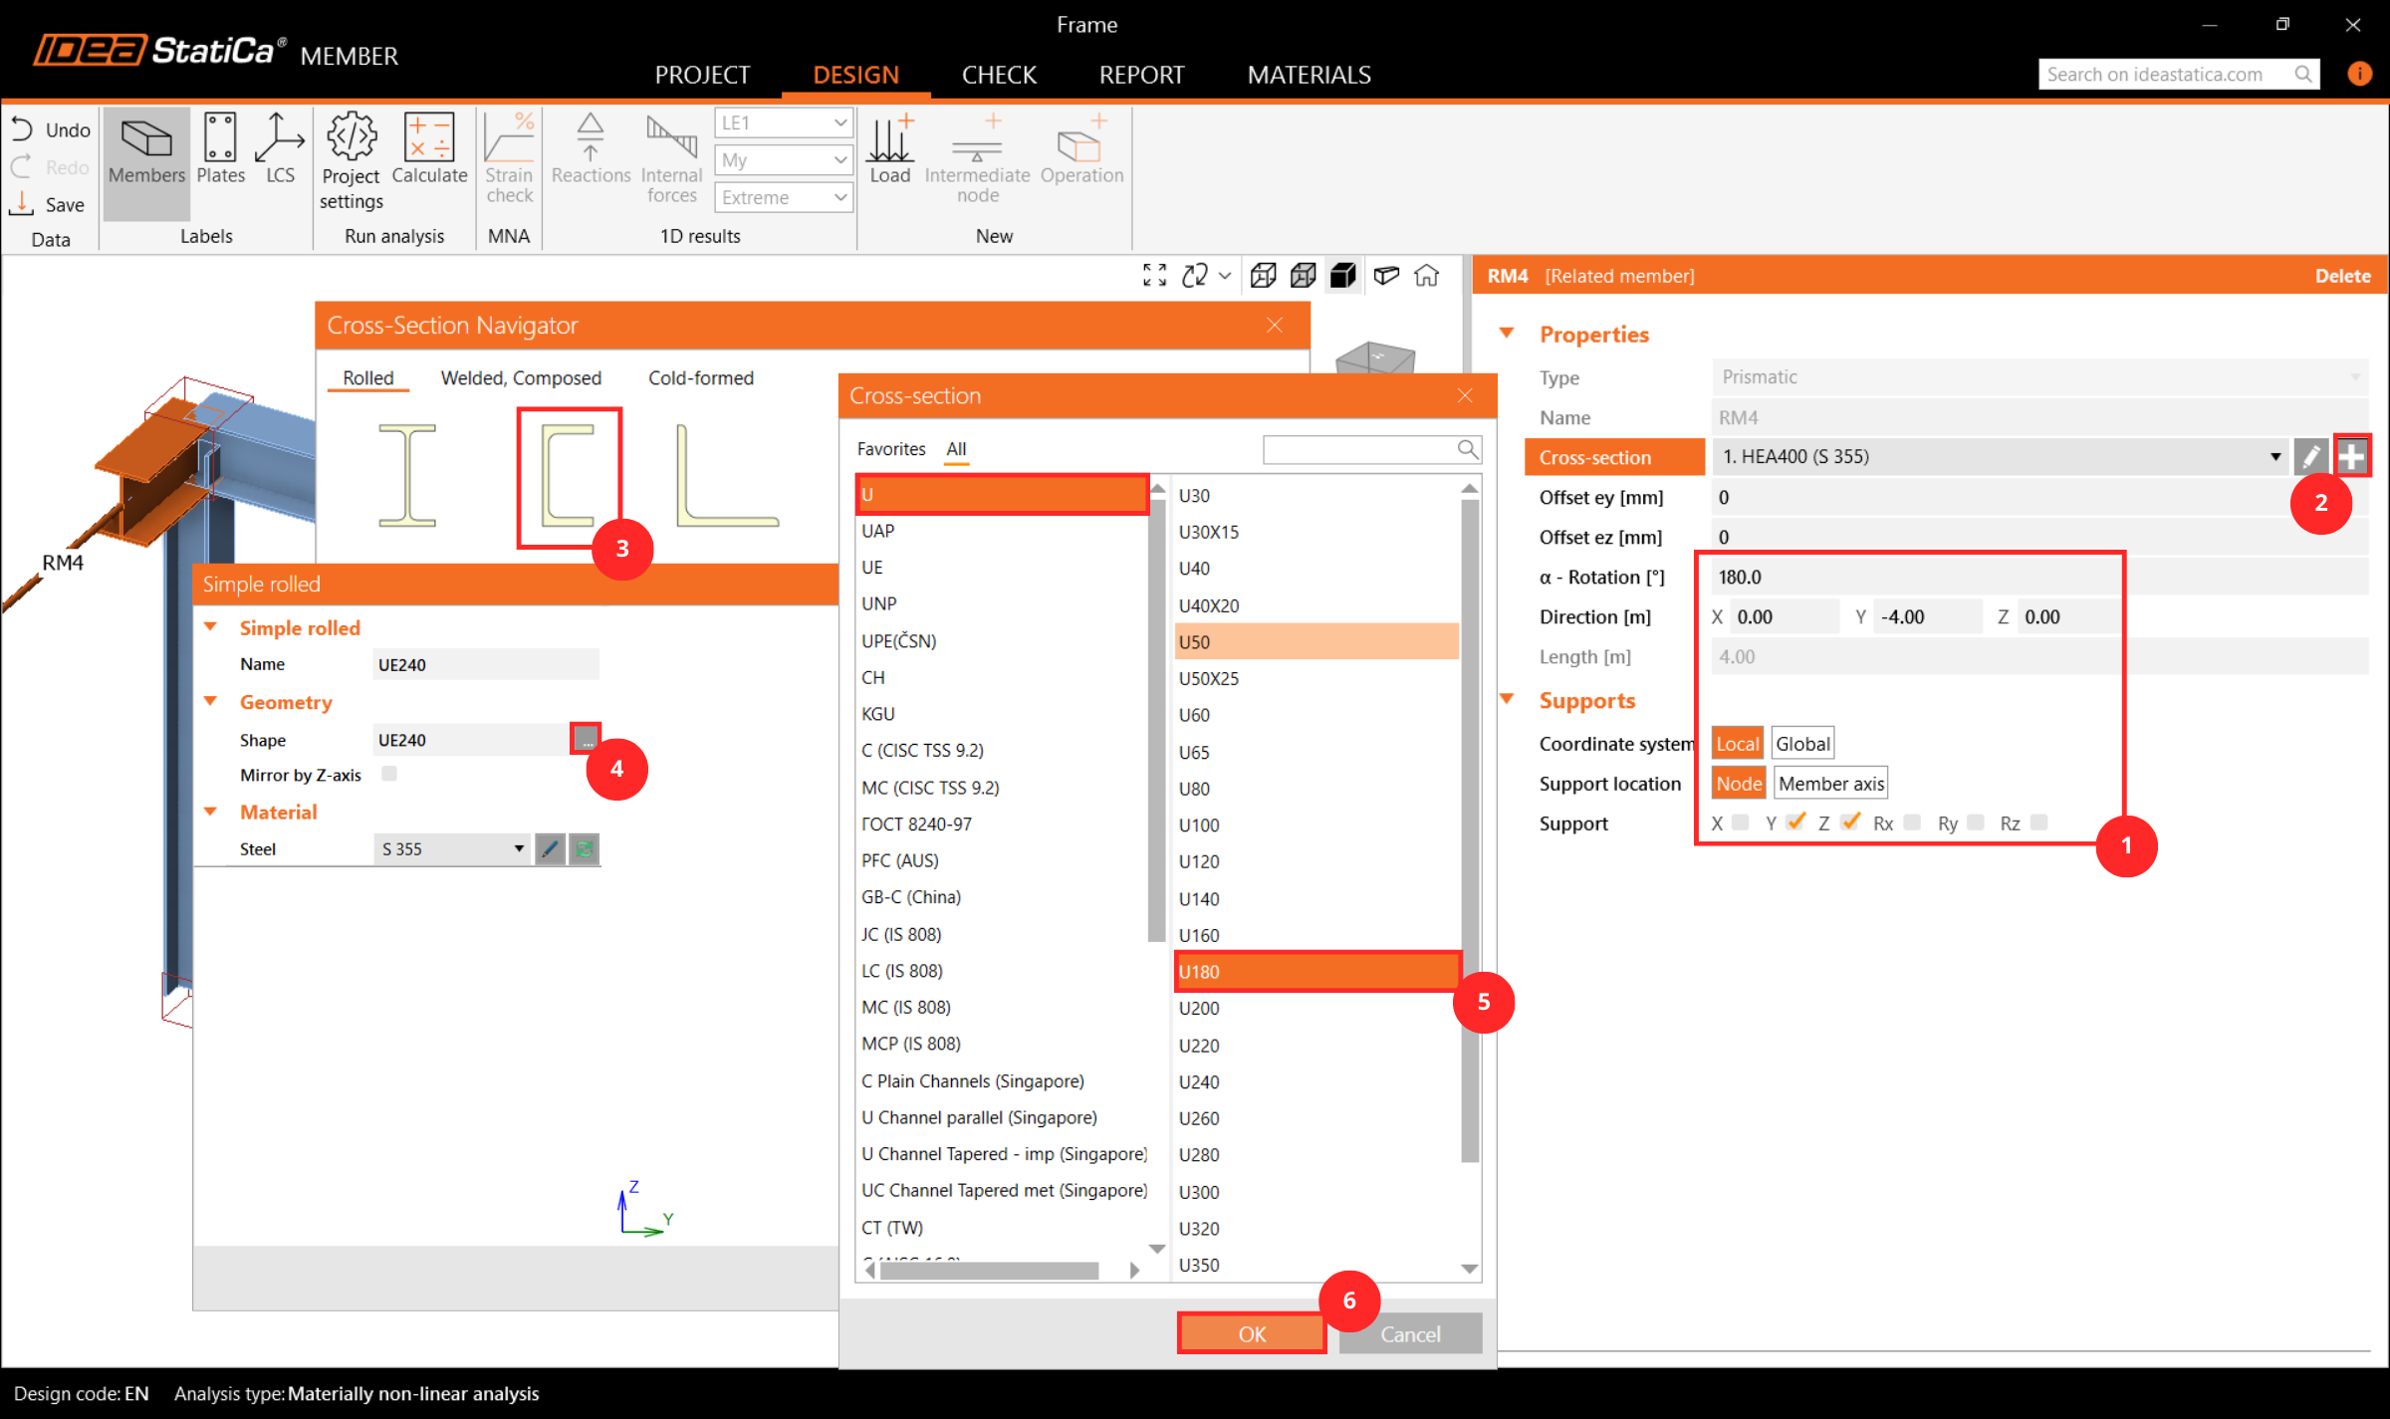Screen dimensions: 2390x1419
Task: Switch to the CHECK tab
Action: coord(999,75)
